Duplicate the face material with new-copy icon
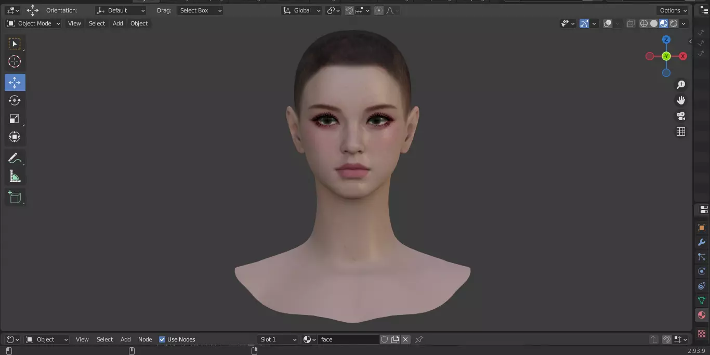Image resolution: width=710 pixels, height=355 pixels. pyautogui.click(x=395, y=339)
